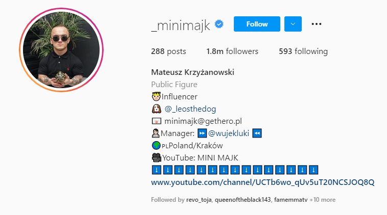Open the three-dot more options menu
This screenshot has height=215, width=387.
point(317,24)
